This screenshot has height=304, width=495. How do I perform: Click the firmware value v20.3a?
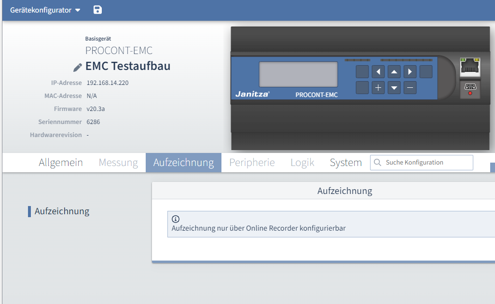pos(96,109)
